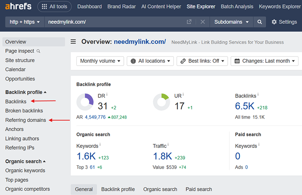
Task: Collapse the Backlink profile sidebar section
Action: [x=26, y=92]
